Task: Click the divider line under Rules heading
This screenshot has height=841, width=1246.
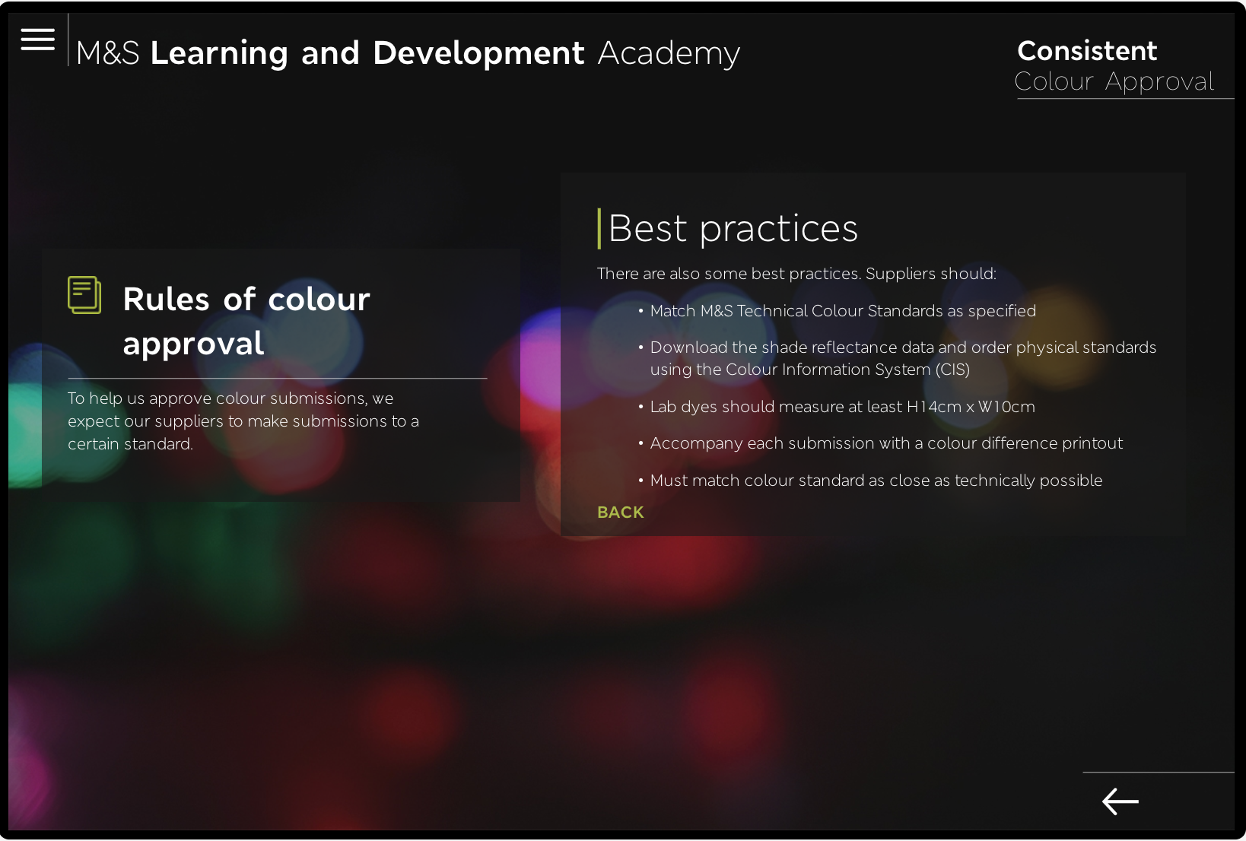Action: [x=277, y=378]
